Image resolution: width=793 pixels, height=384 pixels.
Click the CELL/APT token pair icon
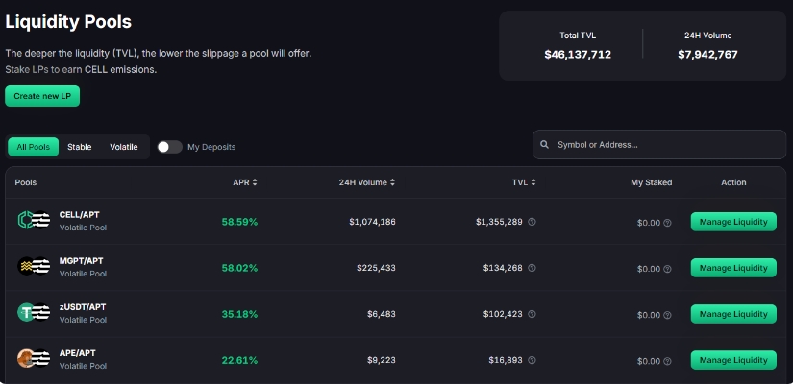click(34, 220)
